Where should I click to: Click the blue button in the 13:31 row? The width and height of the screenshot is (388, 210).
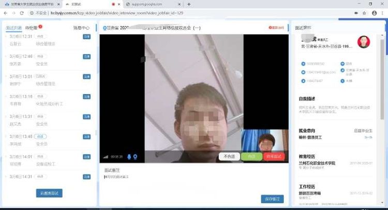(86, 117)
